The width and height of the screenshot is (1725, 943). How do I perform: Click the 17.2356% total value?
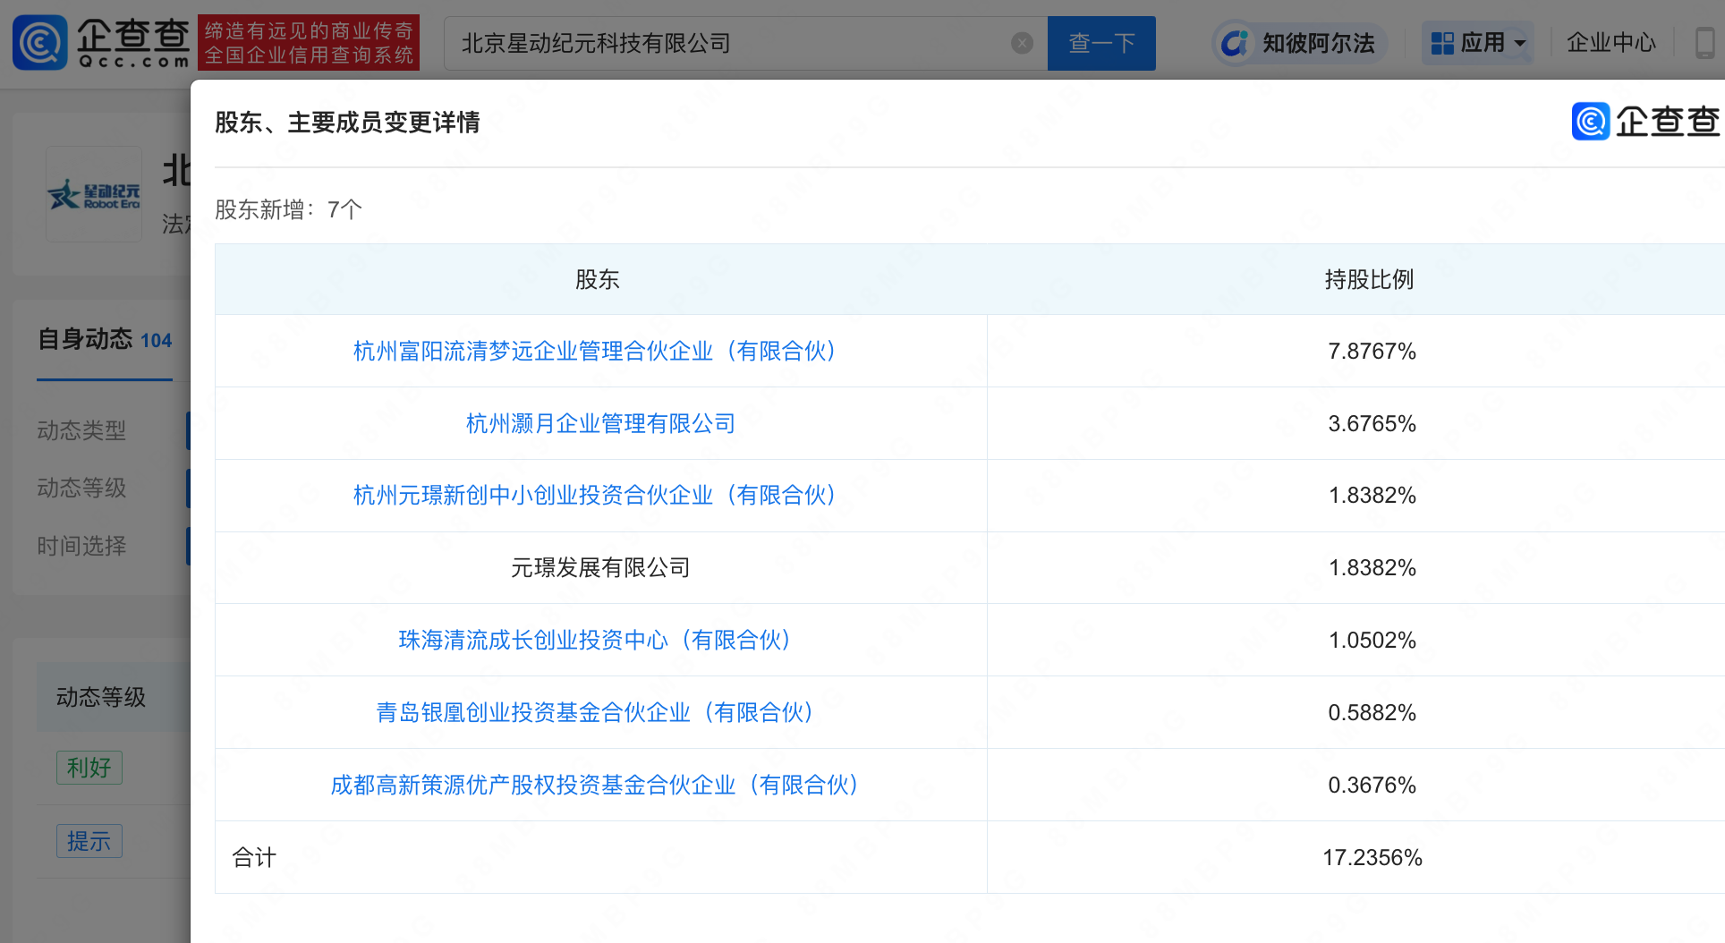click(1372, 857)
